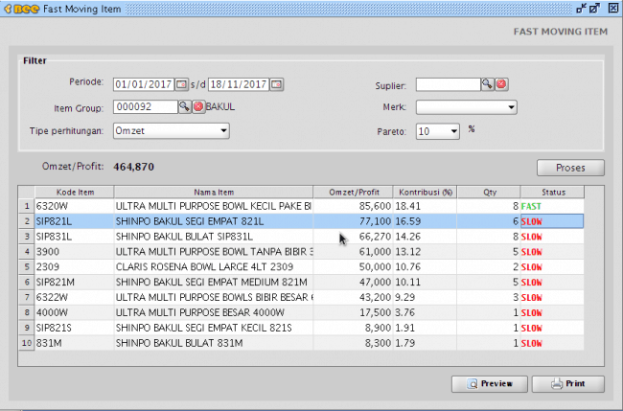623x411 pixels.
Task: Click row number 10 header
Action: click(26, 343)
